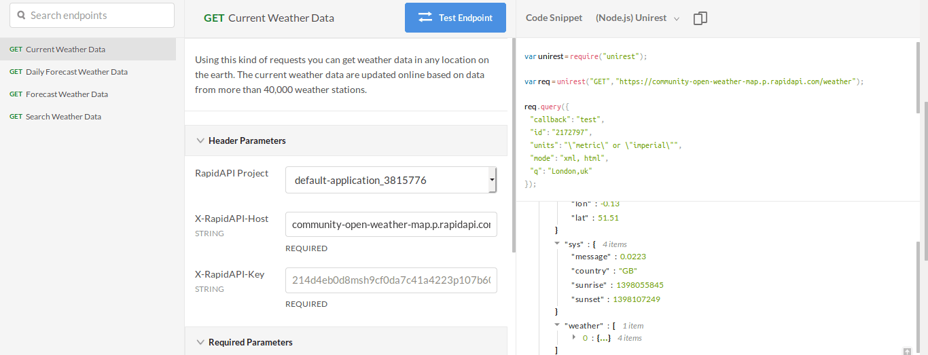
Task: Click the units metric or imperial code line
Action: click(x=605, y=145)
